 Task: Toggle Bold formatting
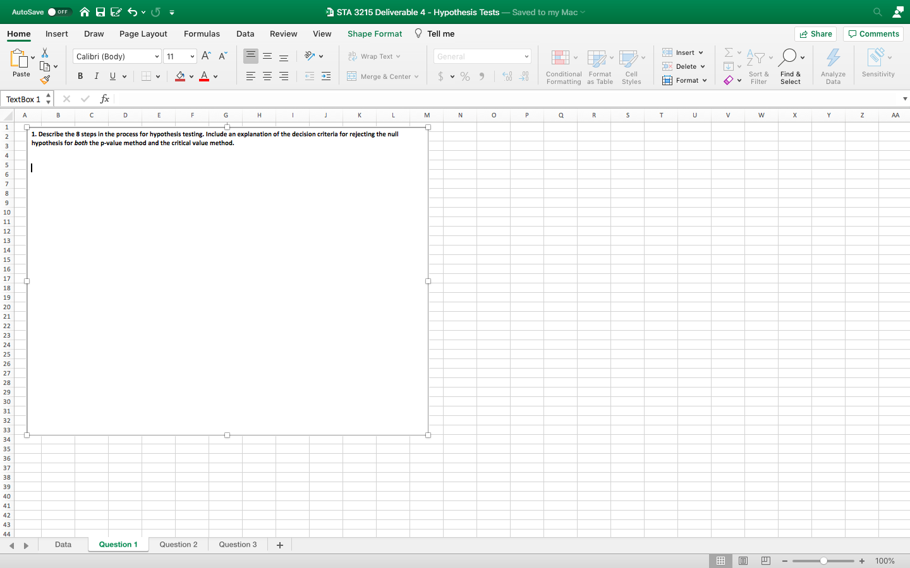[x=80, y=76]
